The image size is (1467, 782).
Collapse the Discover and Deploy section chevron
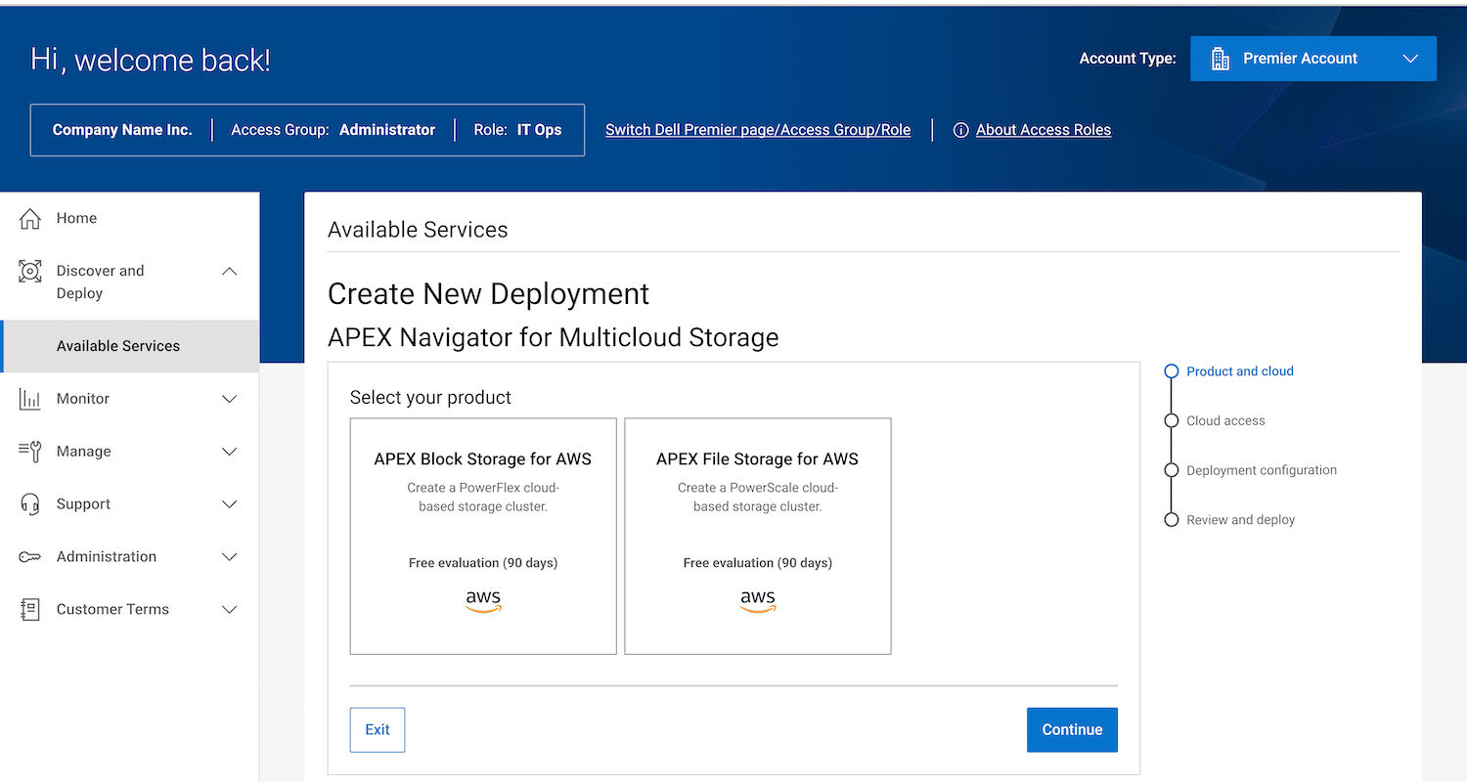(x=230, y=272)
